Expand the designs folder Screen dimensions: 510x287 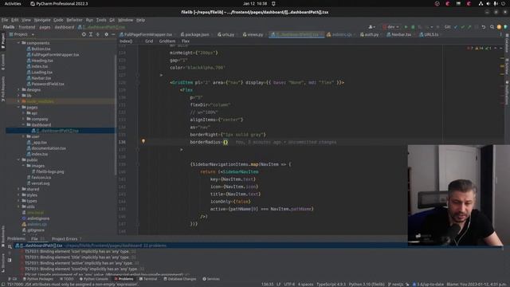[x=18, y=89]
